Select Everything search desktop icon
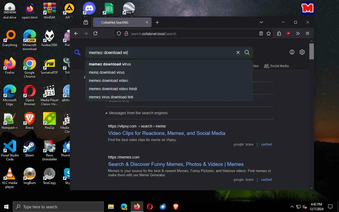This screenshot has width=339, height=212. pos(10,38)
